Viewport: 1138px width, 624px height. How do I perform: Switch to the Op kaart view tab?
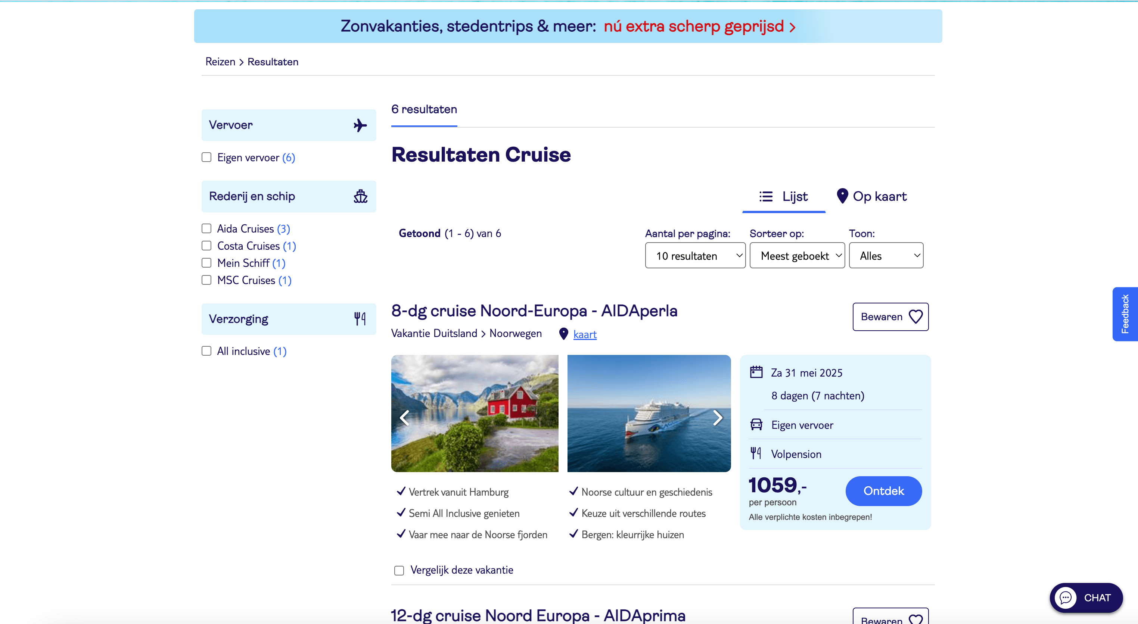872,197
